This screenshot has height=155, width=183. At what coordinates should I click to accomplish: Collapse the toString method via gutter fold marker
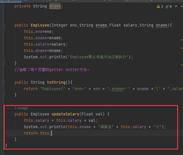[3, 82]
